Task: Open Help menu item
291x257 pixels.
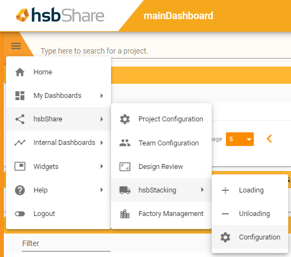Action: (x=59, y=190)
